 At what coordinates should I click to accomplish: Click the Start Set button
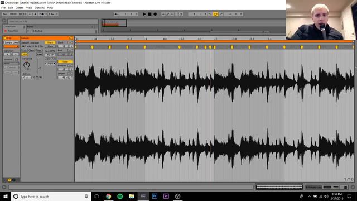[70, 42]
